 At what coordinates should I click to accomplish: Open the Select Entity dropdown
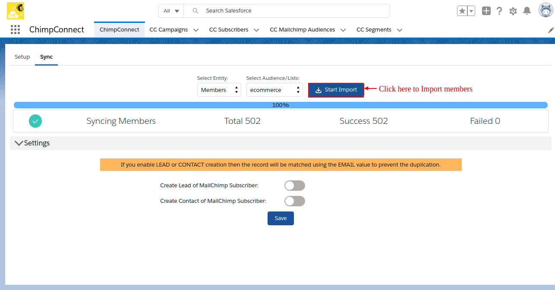click(219, 90)
